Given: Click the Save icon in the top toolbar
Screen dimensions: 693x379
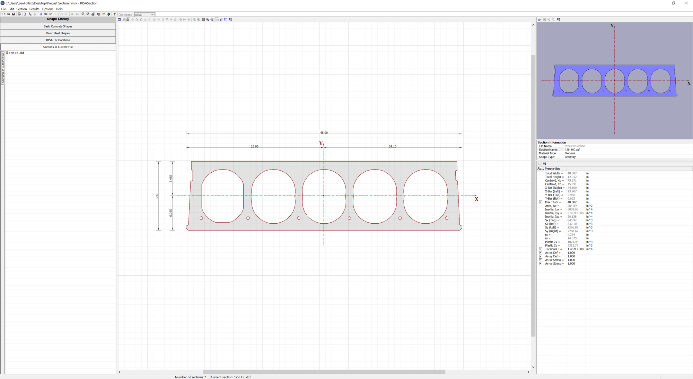Looking at the screenshot, I should pyautogui.click(x=14, y=14).
